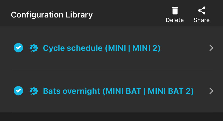Click the Delete trash can icon
This screenshot has height=121, width=223.
click(x=175, y=11)
